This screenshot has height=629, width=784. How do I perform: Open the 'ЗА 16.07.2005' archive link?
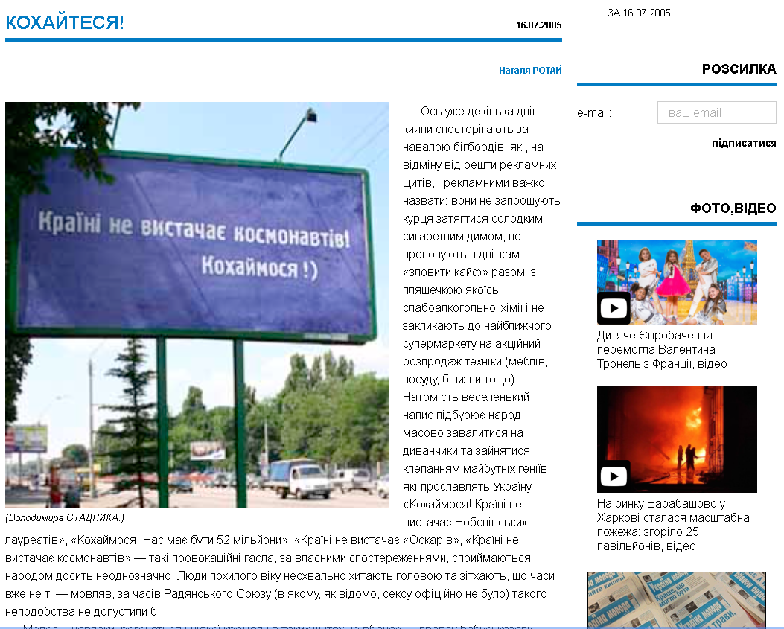[x=639, y=13]
